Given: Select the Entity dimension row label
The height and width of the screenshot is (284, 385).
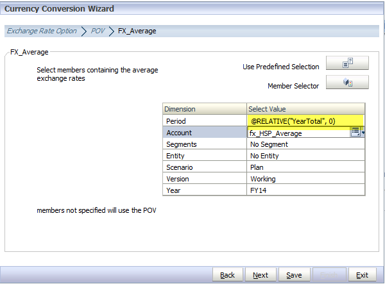Looking at the screenshot, I should pyautogui.click(x=205, y=156).
